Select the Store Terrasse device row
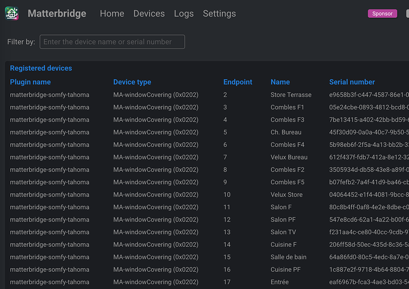409x289 pixels. [290, 95]
